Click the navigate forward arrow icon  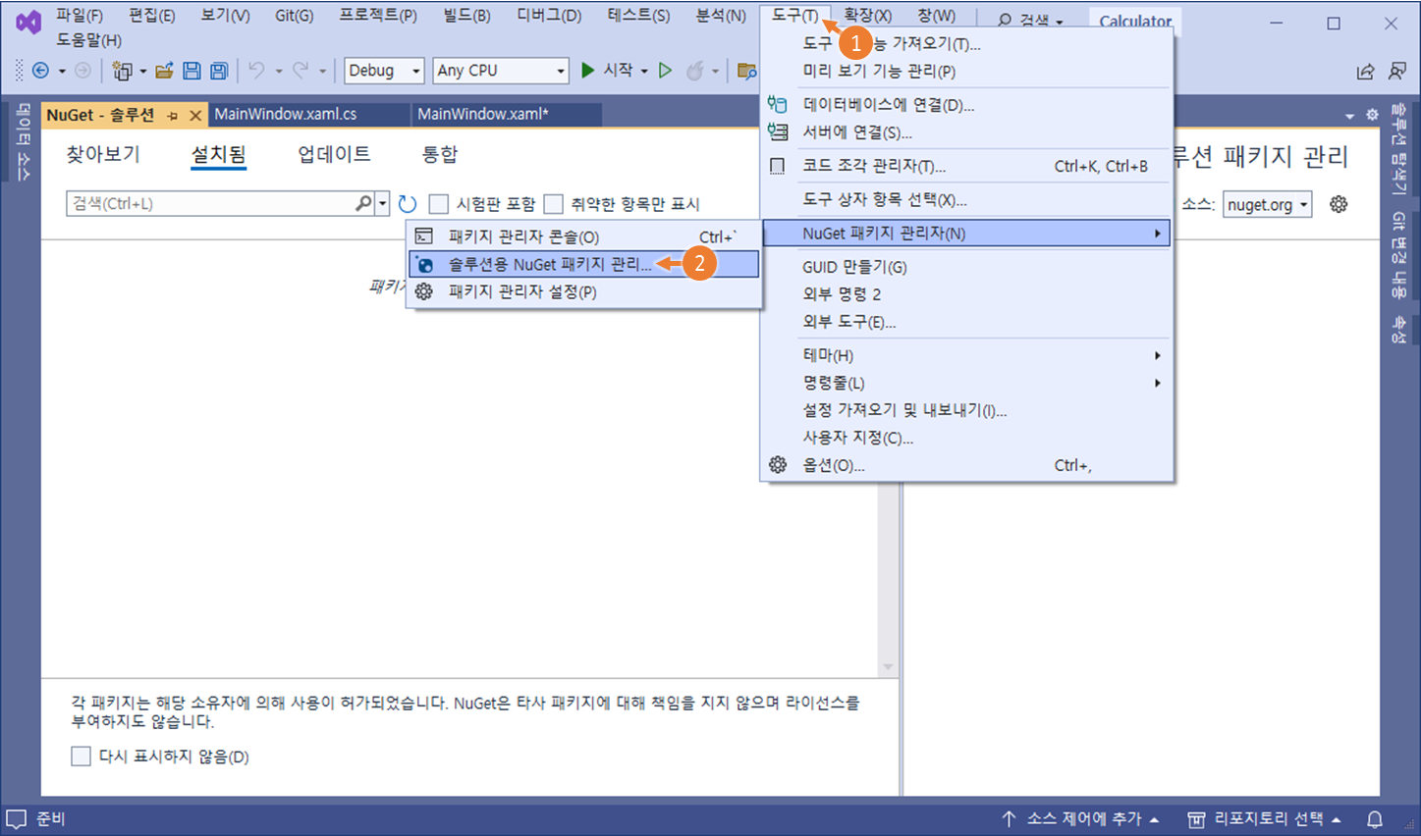coord(83,71)
